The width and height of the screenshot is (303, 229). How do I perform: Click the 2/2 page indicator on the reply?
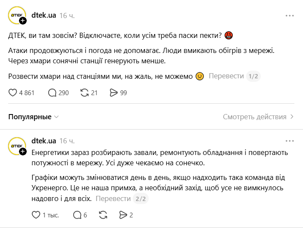pyautogui.click(x=141, y=198)
